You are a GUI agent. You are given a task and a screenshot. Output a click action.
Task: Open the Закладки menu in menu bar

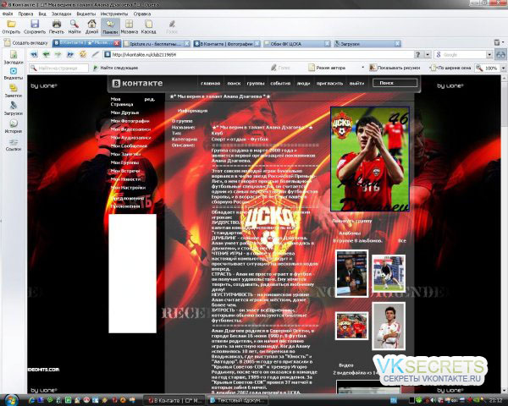61,14
